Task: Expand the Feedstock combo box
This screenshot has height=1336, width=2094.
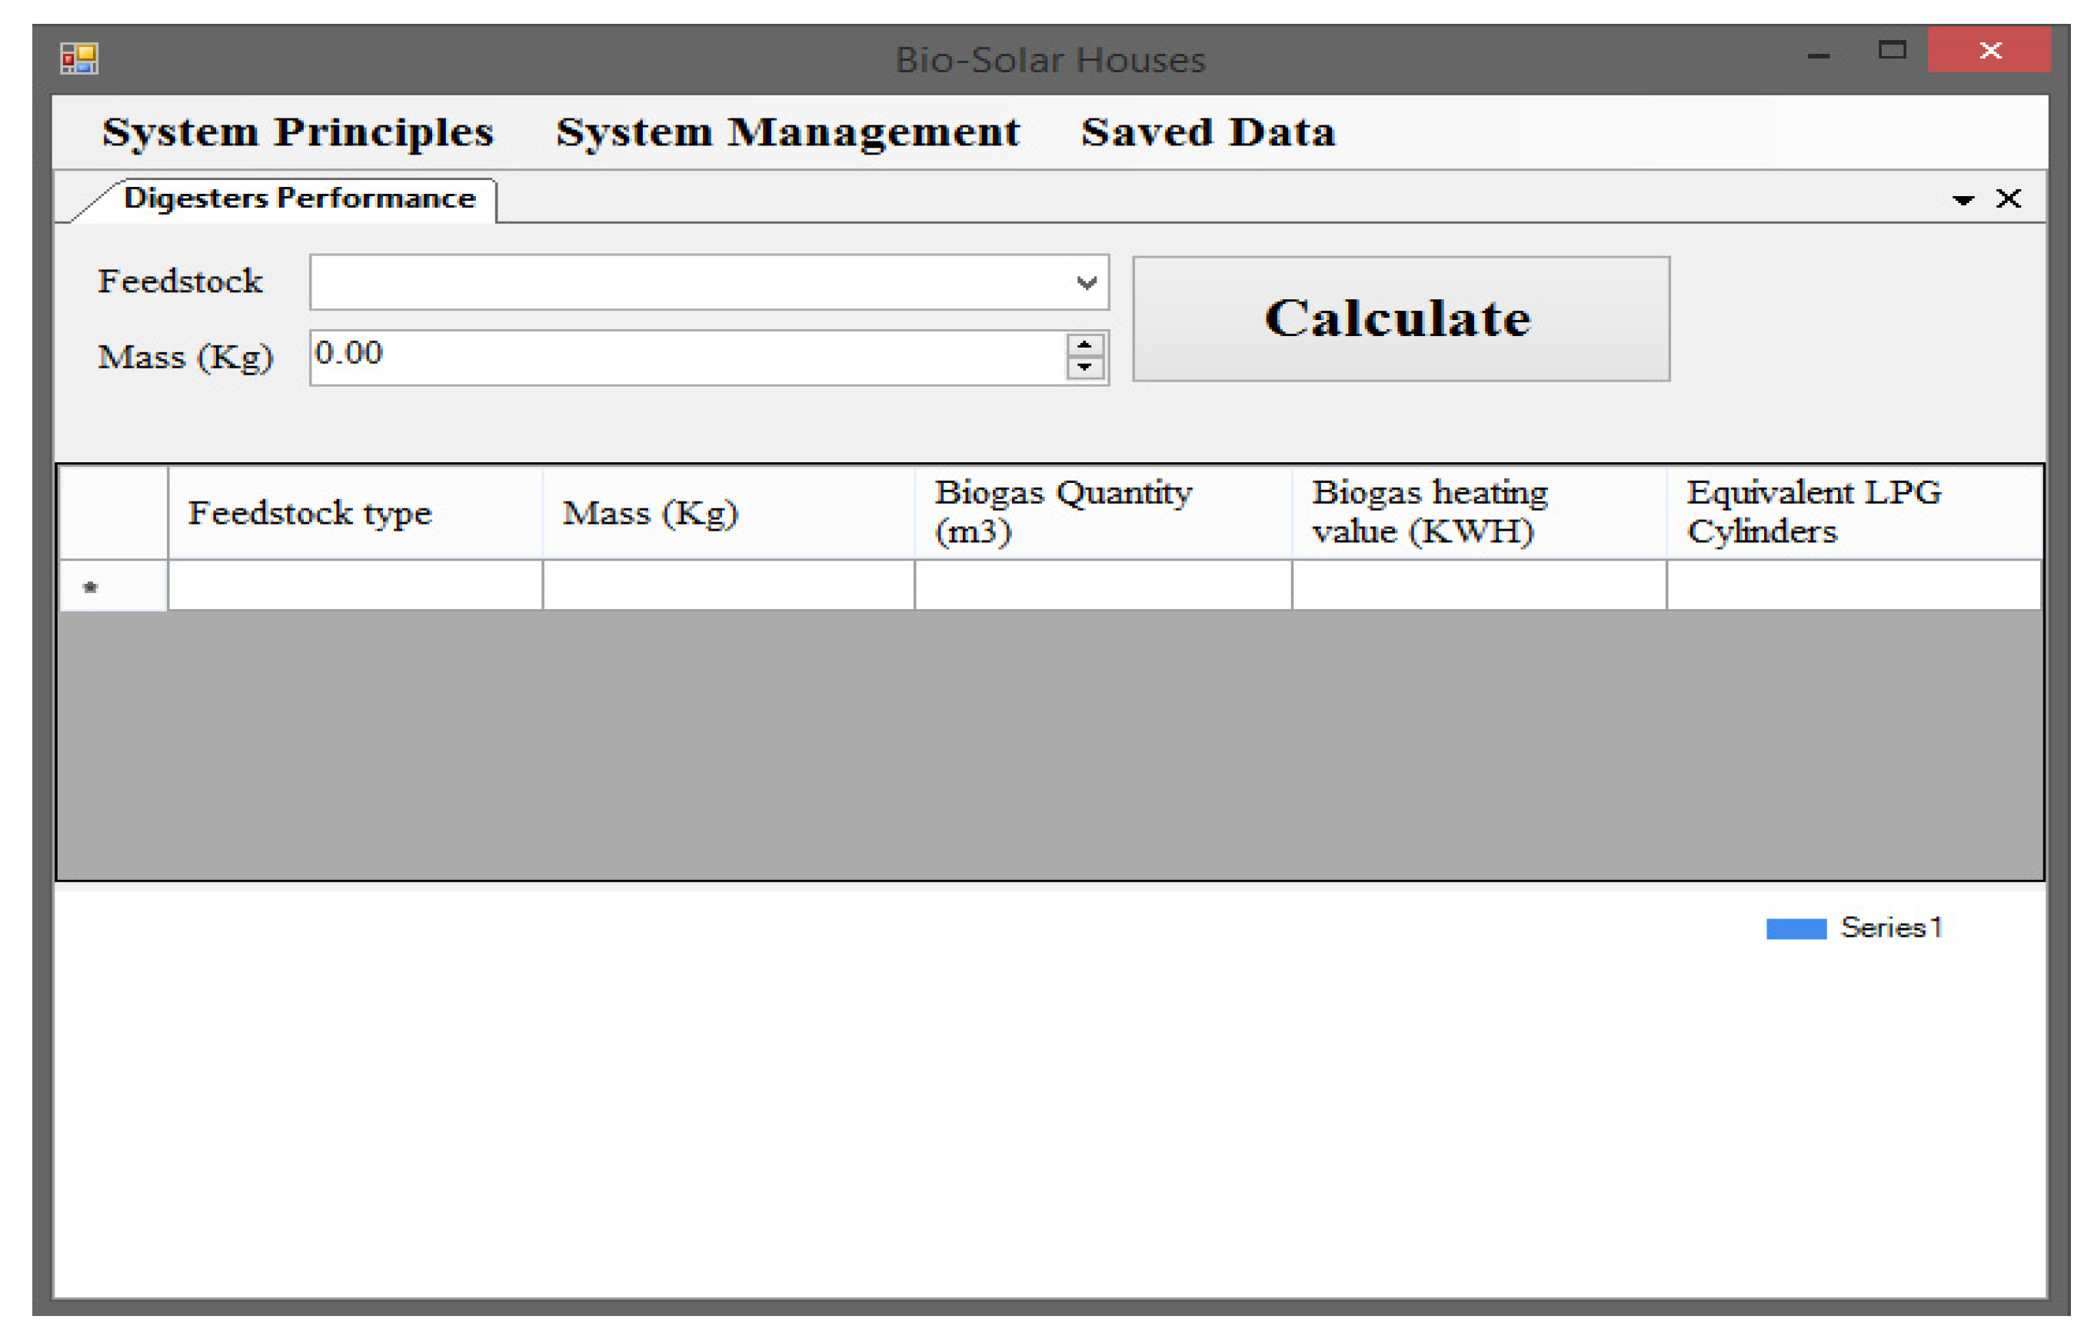Action: click(x=1086, y=283)
